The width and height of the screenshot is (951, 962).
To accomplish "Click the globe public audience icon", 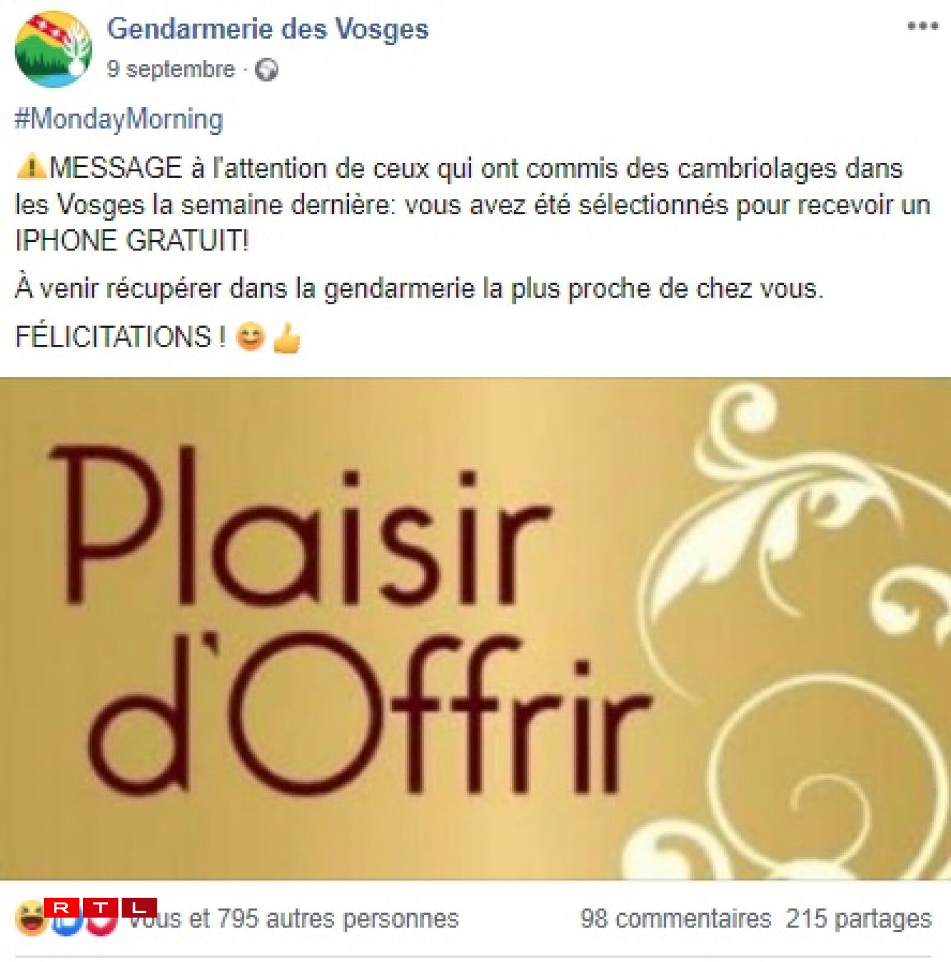I will [266, 70].
